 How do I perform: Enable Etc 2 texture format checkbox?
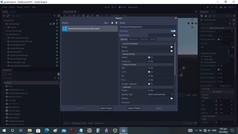149,80
